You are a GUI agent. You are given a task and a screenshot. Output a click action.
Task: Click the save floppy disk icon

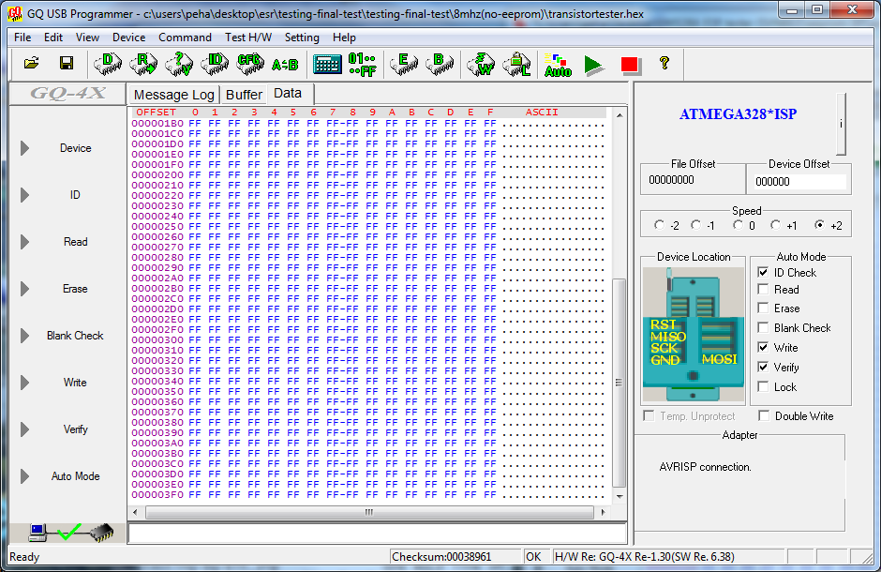click(x=67, y=64)
